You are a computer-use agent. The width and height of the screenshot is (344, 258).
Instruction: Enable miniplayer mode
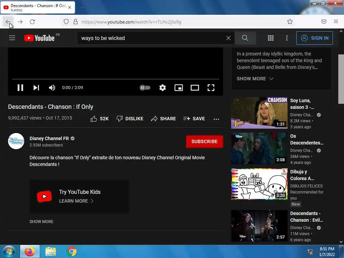click(x=179, y=88)
